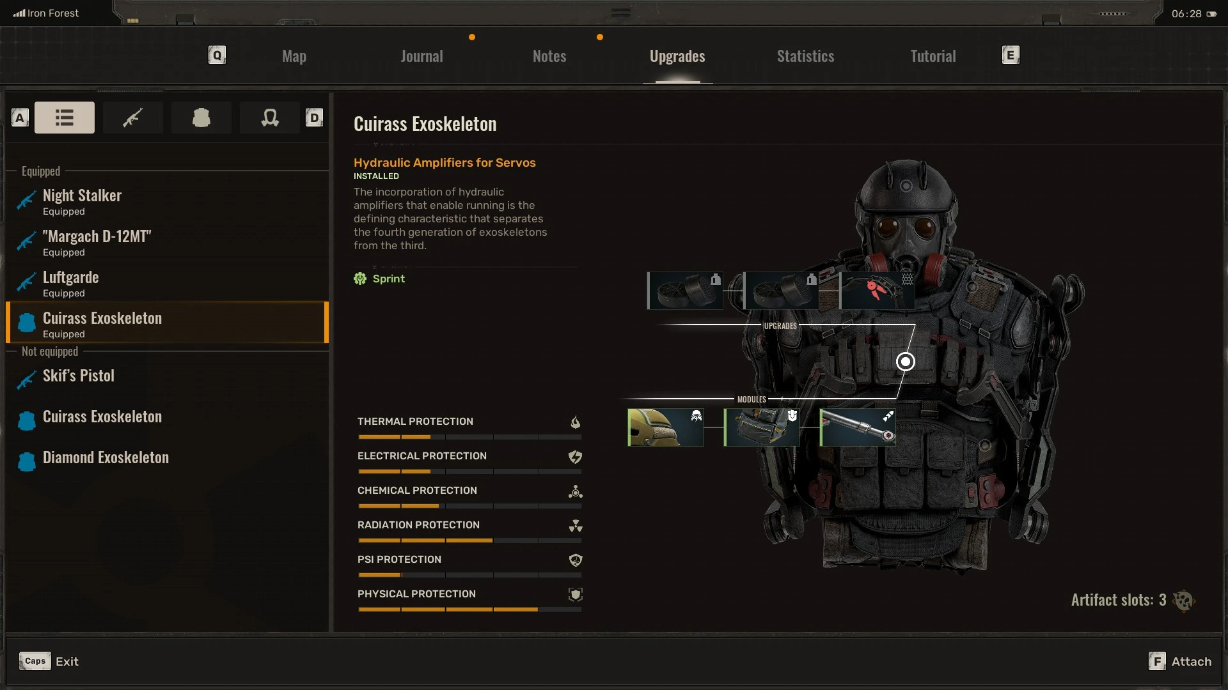Click the E key next-tab hint
Viewport: 1228px width, 690px height.
coord(1011,55)
